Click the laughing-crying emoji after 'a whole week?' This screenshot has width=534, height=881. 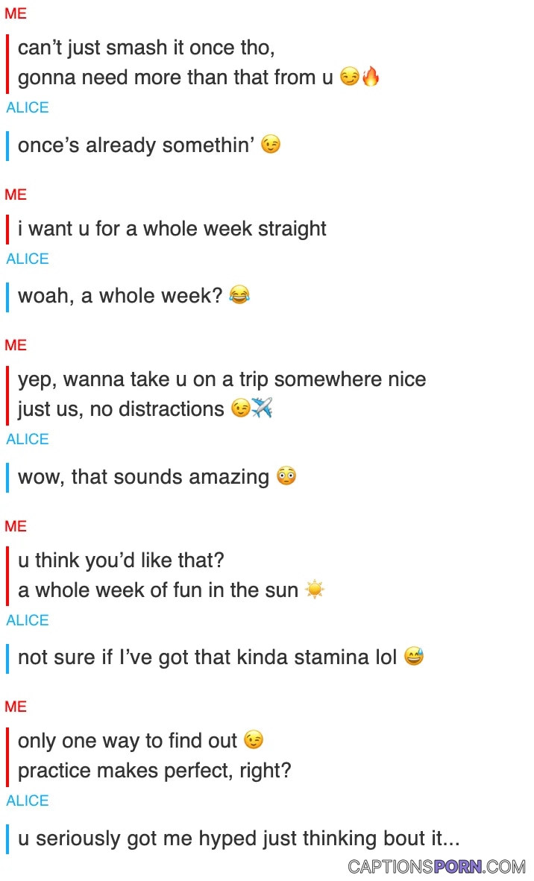pos(239,294)
